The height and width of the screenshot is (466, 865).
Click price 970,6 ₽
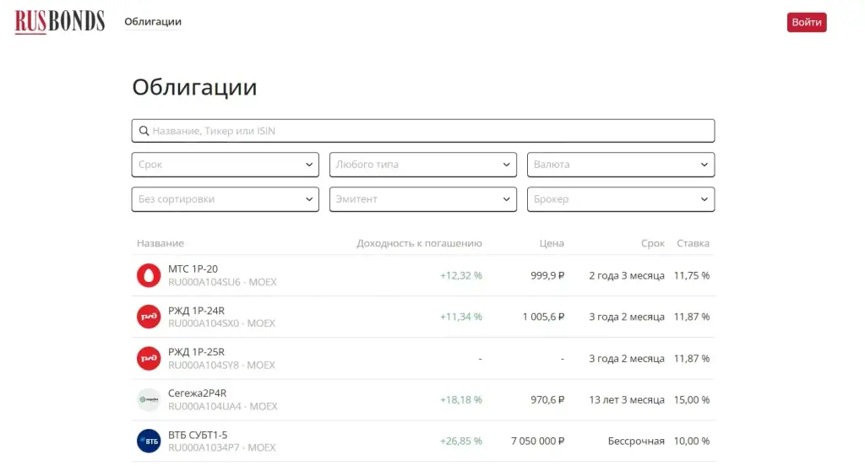coord(547,400)
